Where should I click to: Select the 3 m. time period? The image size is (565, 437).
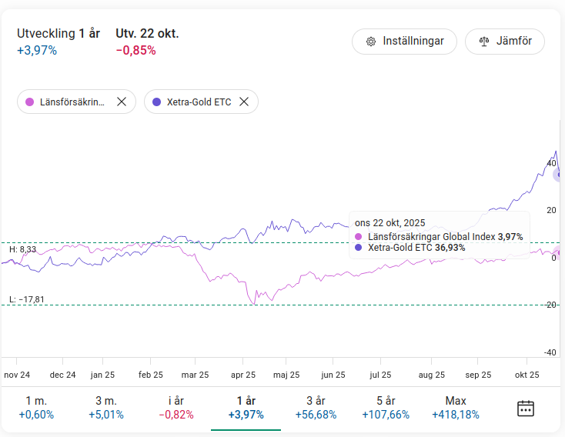[x=105, y=408]
